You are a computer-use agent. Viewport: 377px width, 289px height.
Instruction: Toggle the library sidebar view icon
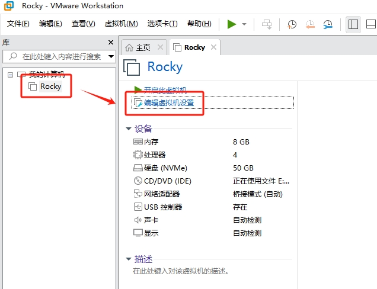pyautogui.click(x=353, y=24)
